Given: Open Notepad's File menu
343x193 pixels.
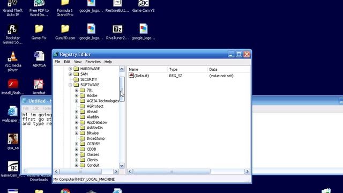Looking at the screenshot, I should pos(26,108).
